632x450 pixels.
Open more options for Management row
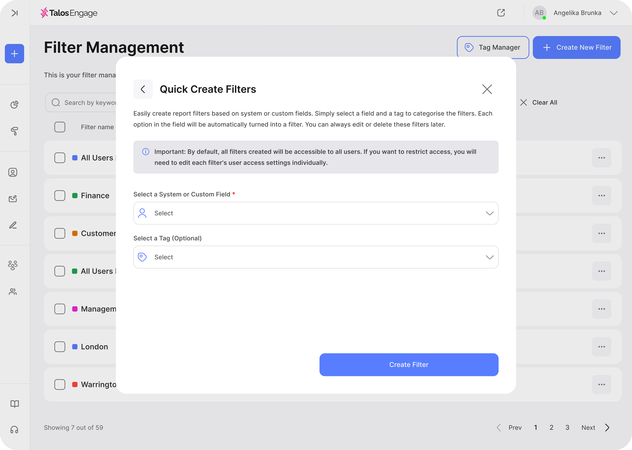tap(602, 309)
